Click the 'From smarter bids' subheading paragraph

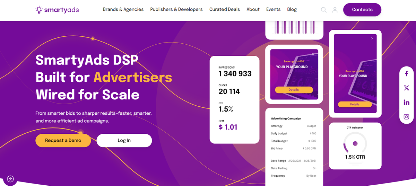point(94,117)
